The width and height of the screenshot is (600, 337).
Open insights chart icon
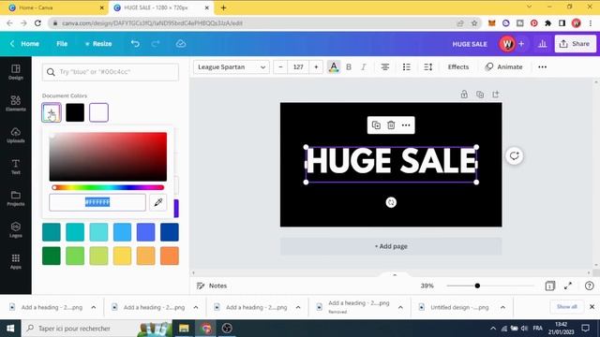click(542, 44)
